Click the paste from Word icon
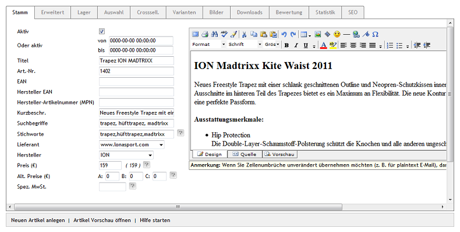 pos(273,34)
